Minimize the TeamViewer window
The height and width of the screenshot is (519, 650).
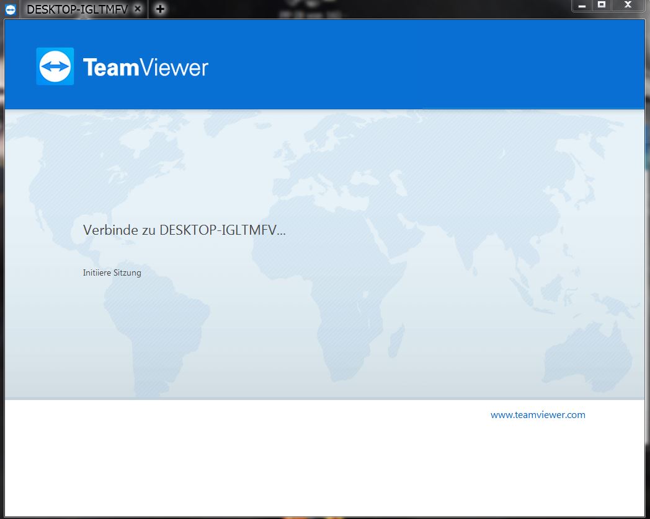582,6
